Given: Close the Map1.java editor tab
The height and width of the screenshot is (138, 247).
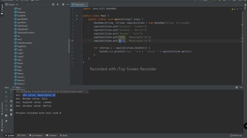Looking at the screenshot, I should tap(86, 5).
